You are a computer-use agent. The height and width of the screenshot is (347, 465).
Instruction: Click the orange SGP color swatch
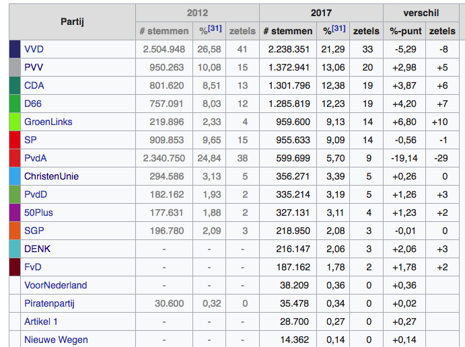pyautogui.click(x=15, y=231)
